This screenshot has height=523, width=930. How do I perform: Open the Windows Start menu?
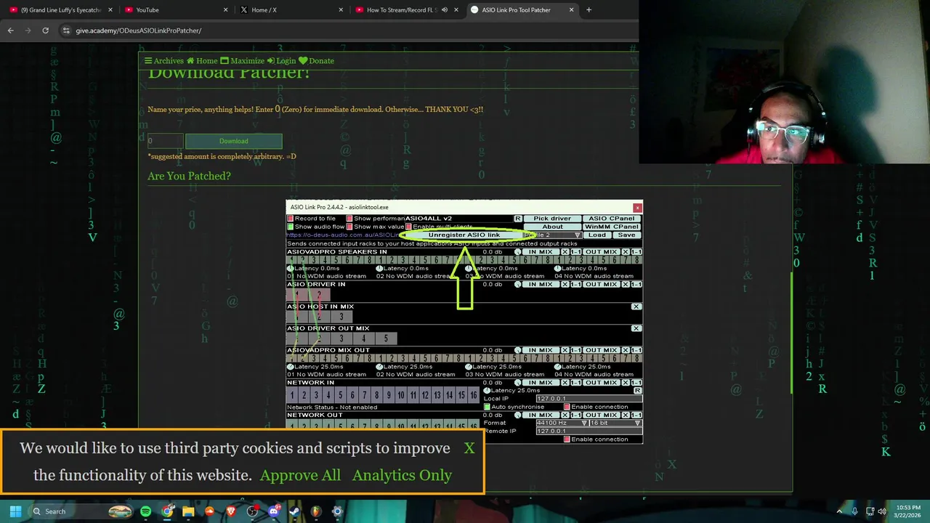(15, 511)
